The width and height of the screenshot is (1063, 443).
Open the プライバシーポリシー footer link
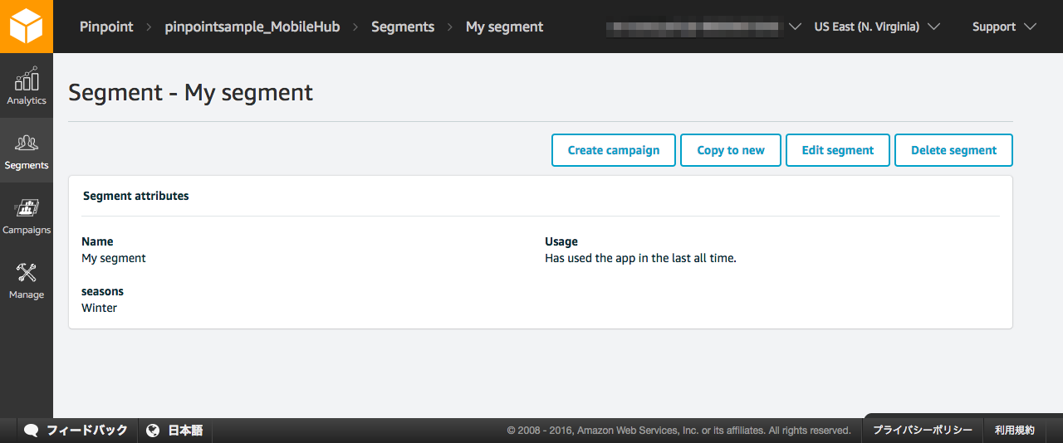922,431
